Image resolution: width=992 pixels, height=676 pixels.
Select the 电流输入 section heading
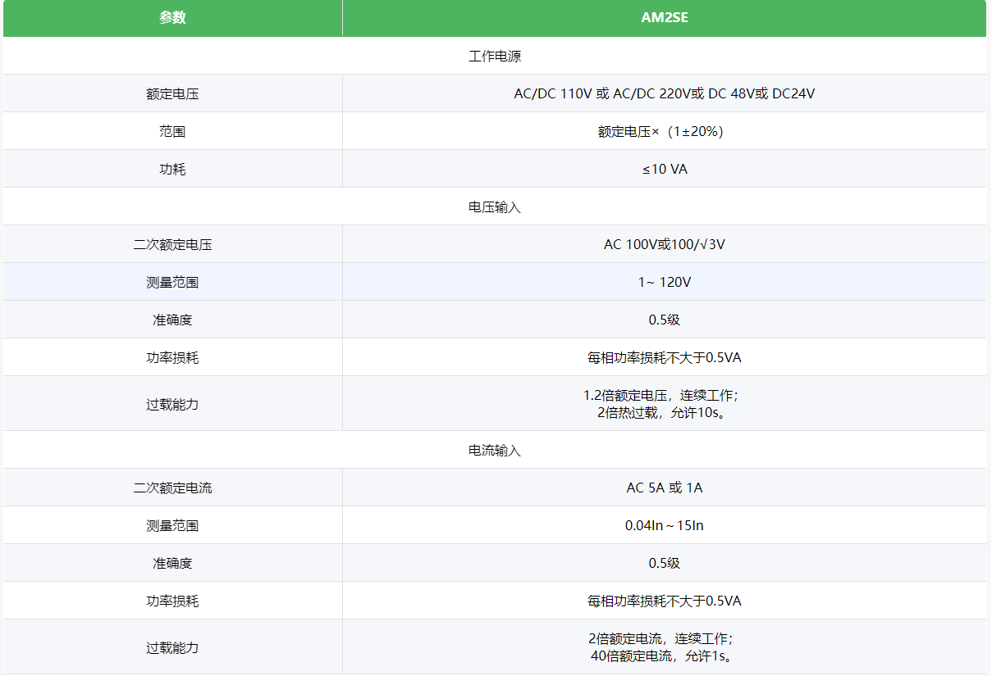pos(495,450)
